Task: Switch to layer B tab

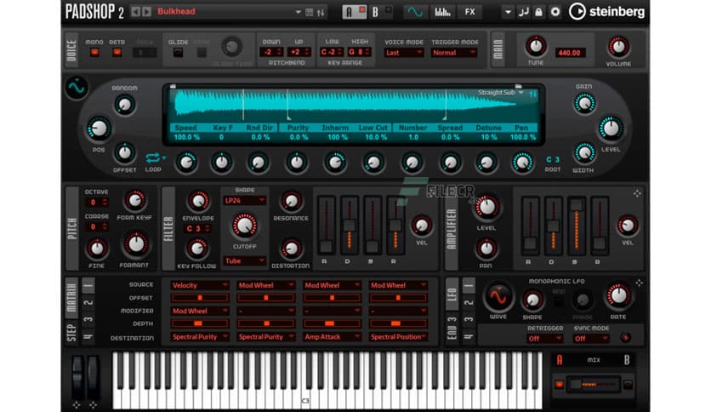Action: click(380, 12)
